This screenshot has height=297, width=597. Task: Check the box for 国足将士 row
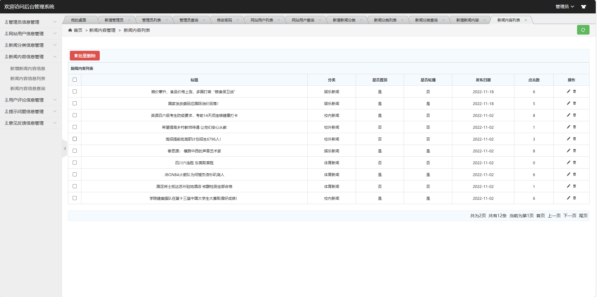pos(75,186)
